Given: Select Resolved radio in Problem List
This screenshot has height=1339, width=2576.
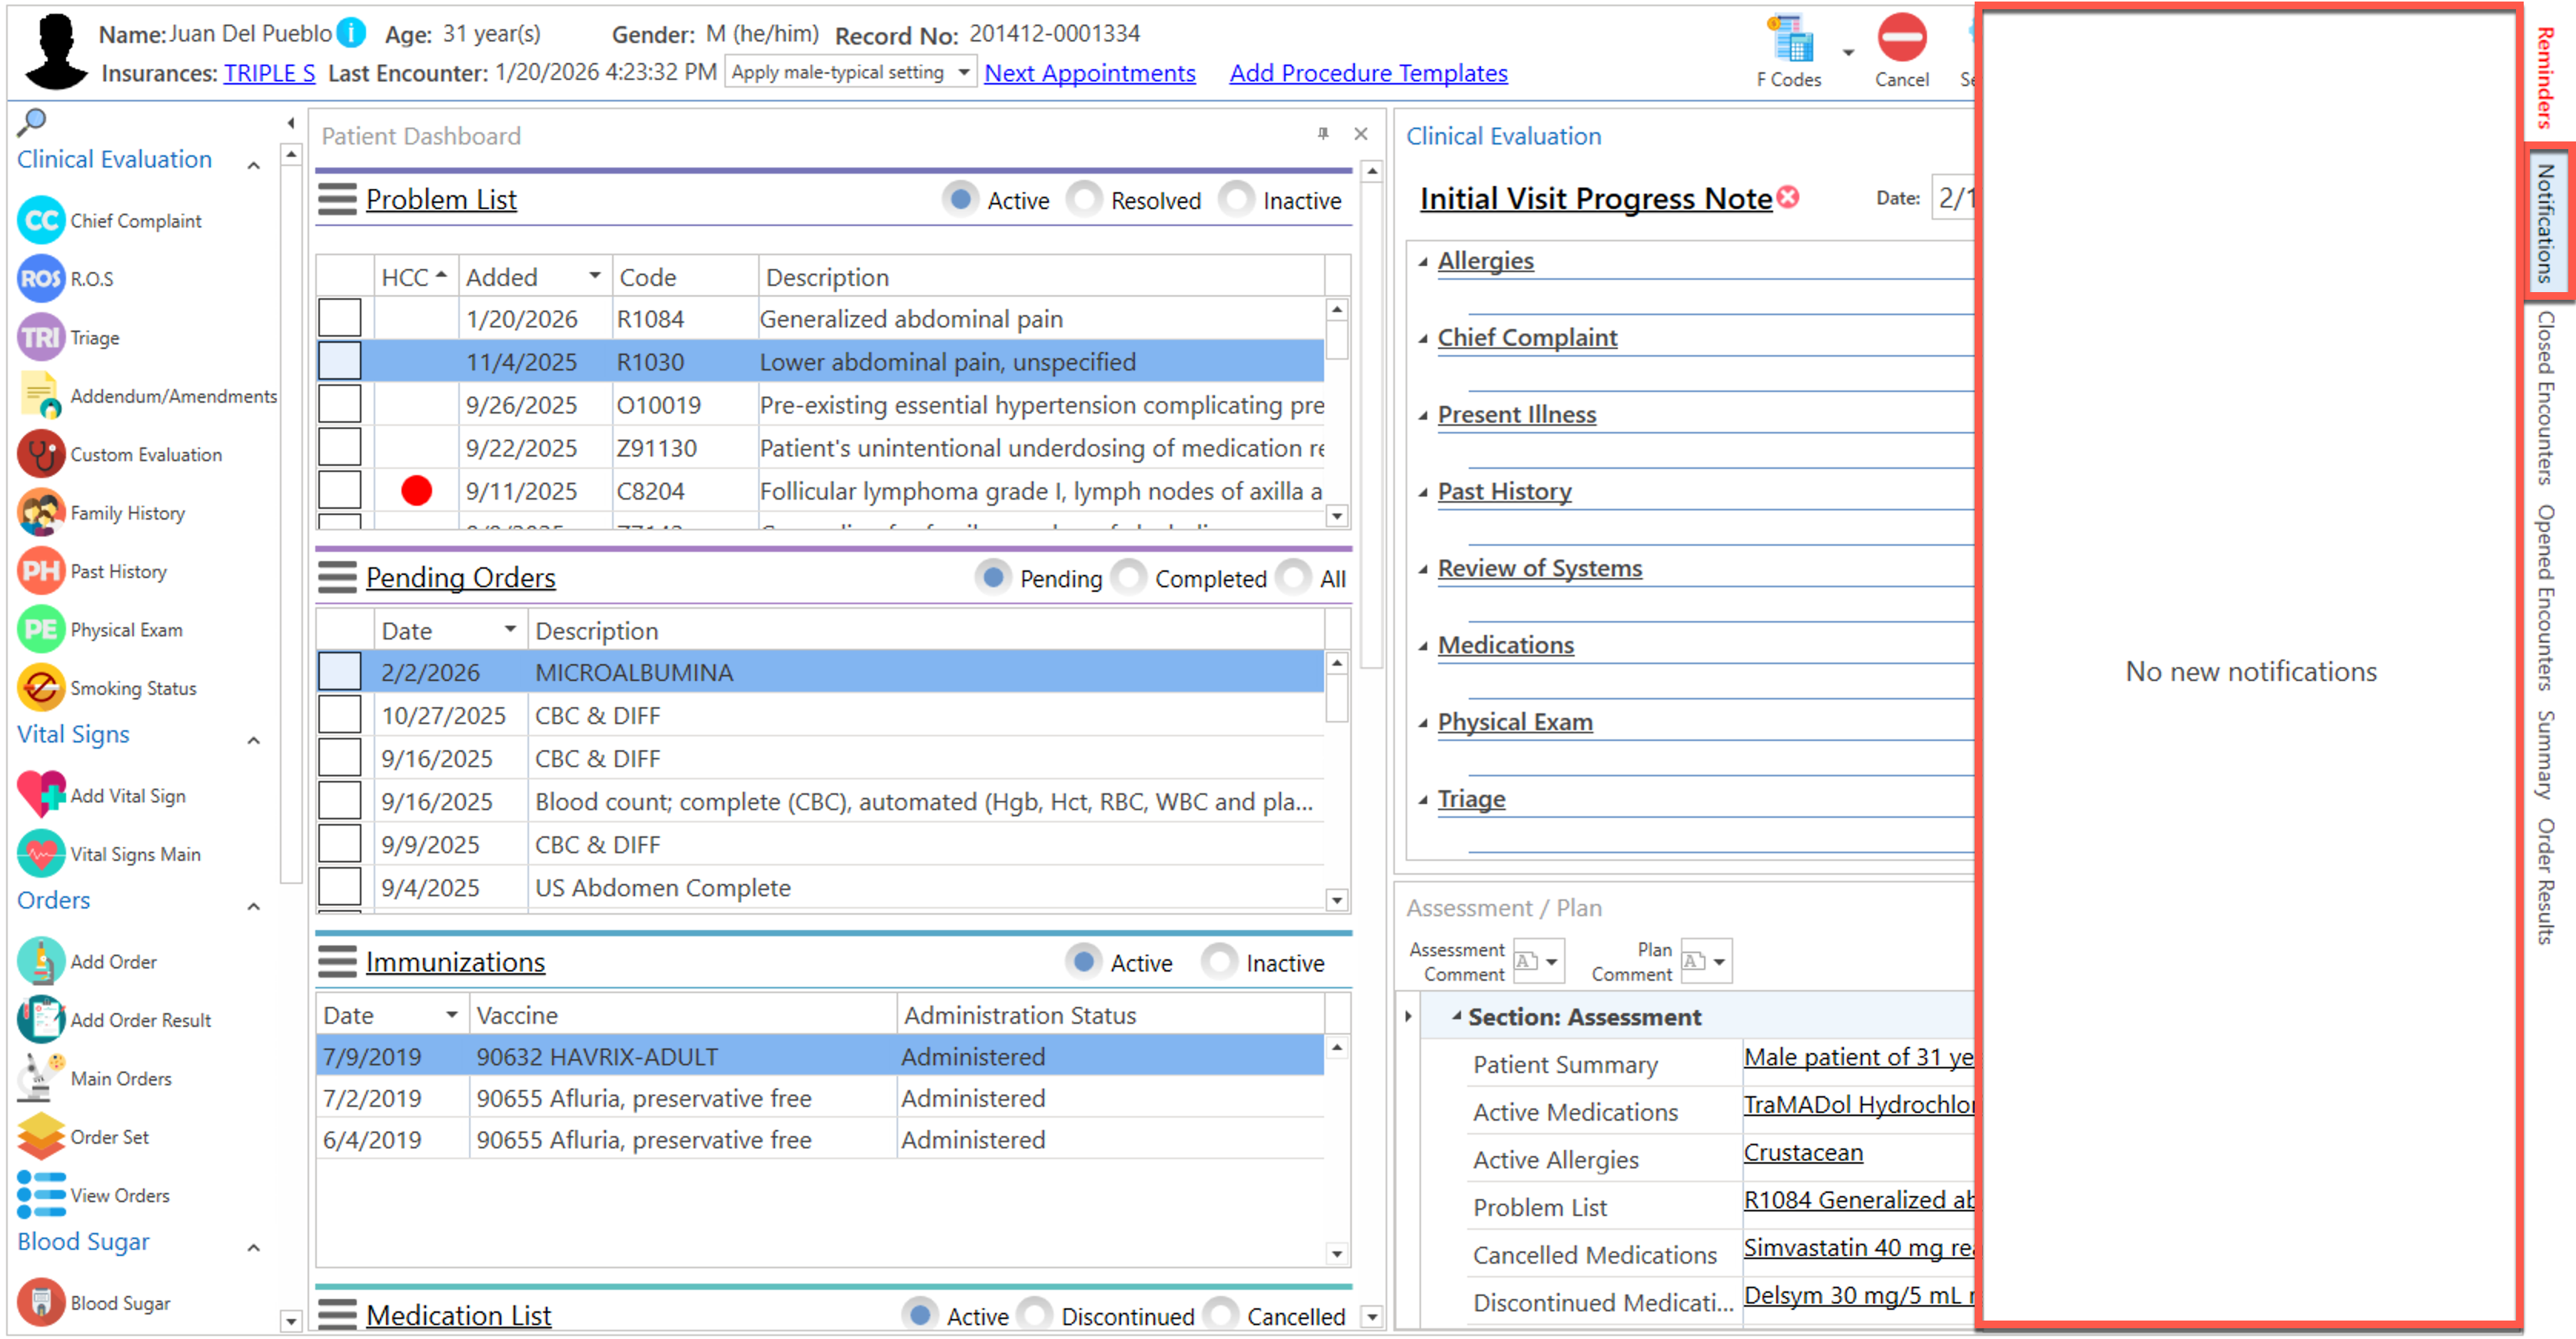Looking at the screenshot, I should (1085, 200).
